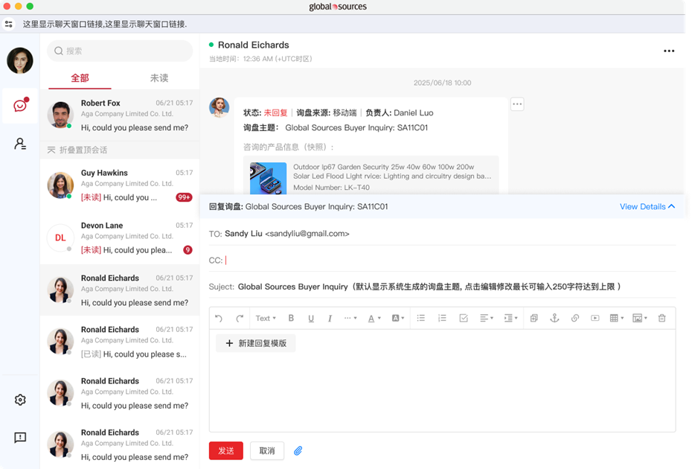Viewport: 692px width, 469px height.
Task: Click the product Model Number LK-T40
Action: 331,188
